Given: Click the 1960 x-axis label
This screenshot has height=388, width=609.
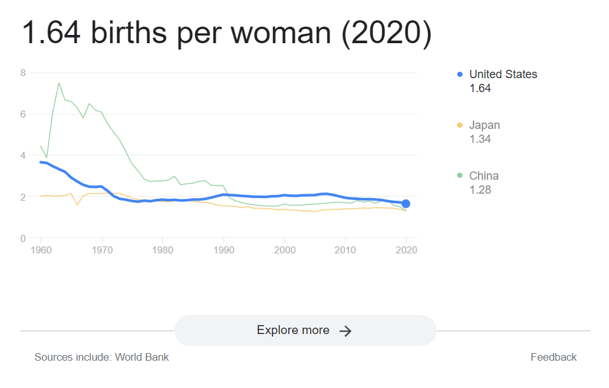Looking at the screenshot, I should (x=41, y=250).
